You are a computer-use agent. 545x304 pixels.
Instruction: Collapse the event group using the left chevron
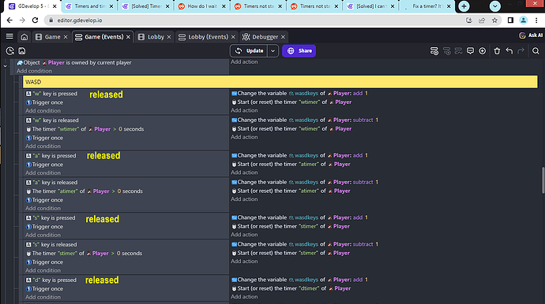tap(6, 65)
